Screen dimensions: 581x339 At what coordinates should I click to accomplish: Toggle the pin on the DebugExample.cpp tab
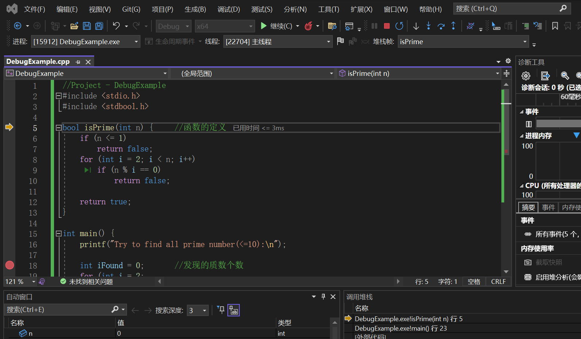pos(78,62)
